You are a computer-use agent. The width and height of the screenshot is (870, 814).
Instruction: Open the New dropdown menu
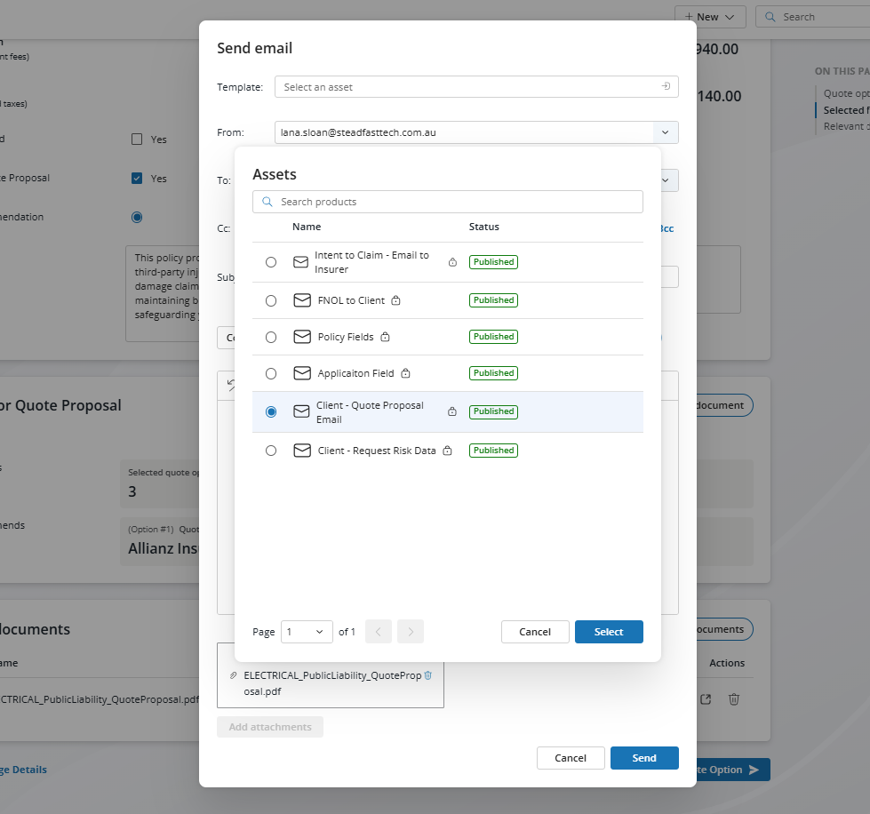pyautogui.click(x=709, y=17)
